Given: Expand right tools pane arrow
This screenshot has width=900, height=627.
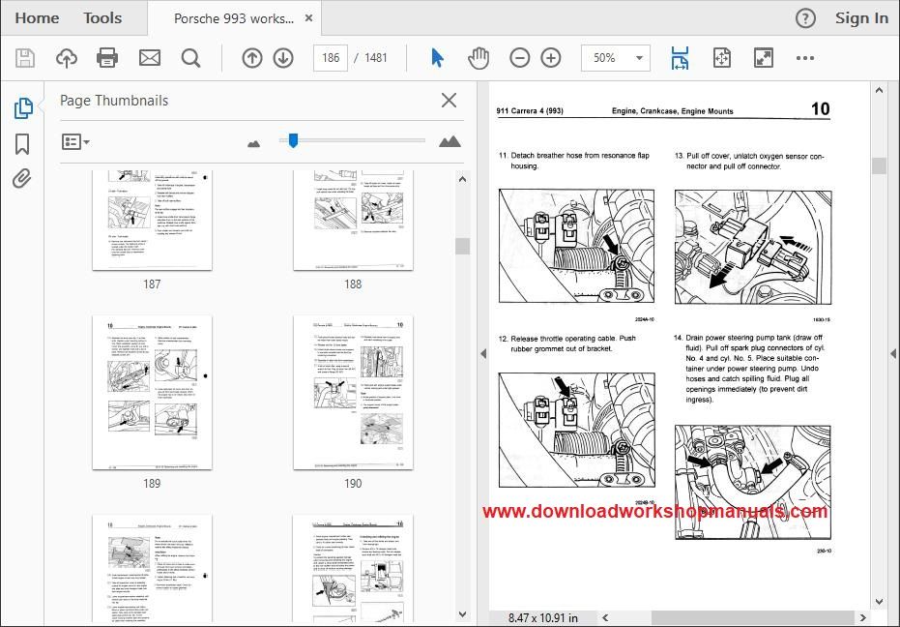Looking at the screenshot, I should (893, 354).
